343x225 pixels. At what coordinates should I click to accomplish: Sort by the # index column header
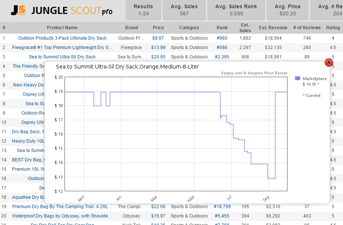4,28
